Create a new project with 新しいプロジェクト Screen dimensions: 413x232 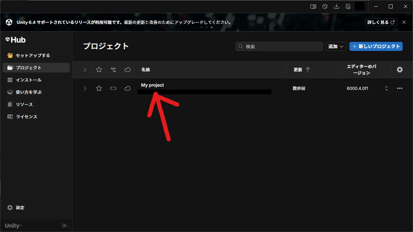click(376, 46)
